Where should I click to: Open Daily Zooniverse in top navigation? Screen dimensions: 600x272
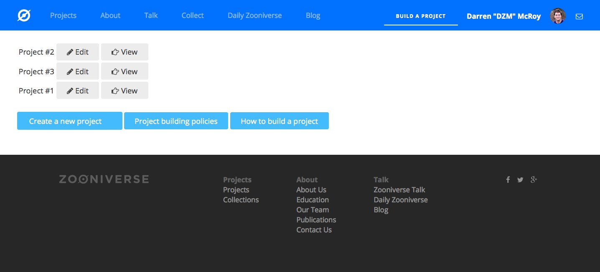254,15
